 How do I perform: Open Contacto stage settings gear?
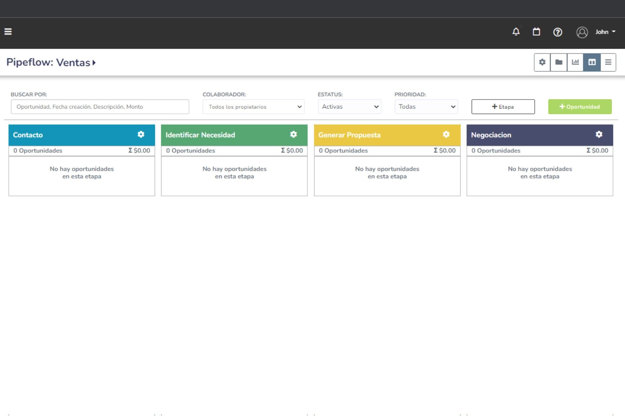tap(141, 135)
